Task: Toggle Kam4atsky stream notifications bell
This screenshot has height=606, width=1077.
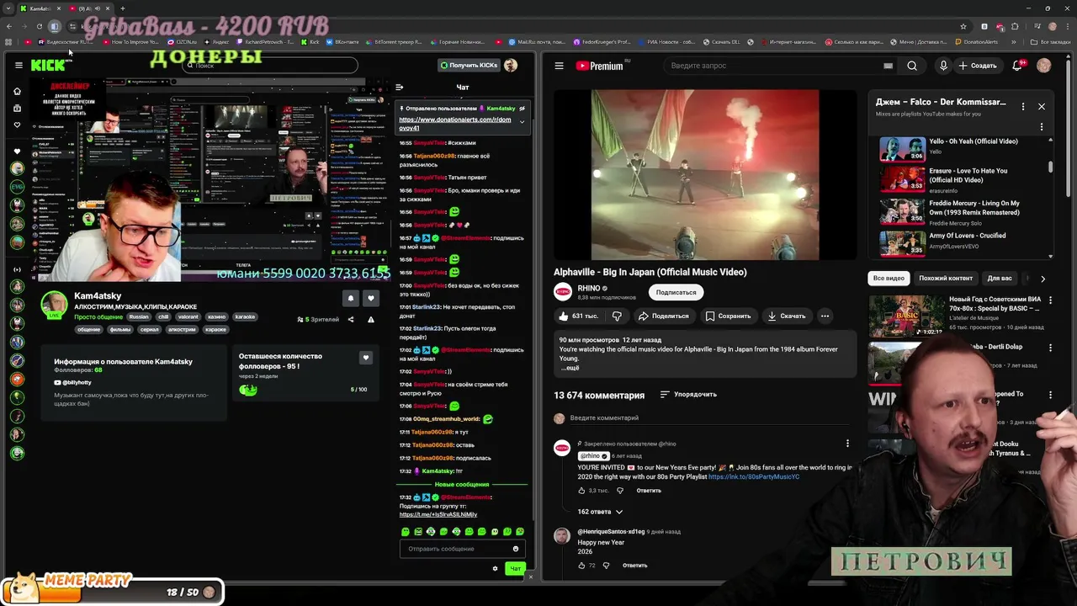Action: (x=350, y=298)
